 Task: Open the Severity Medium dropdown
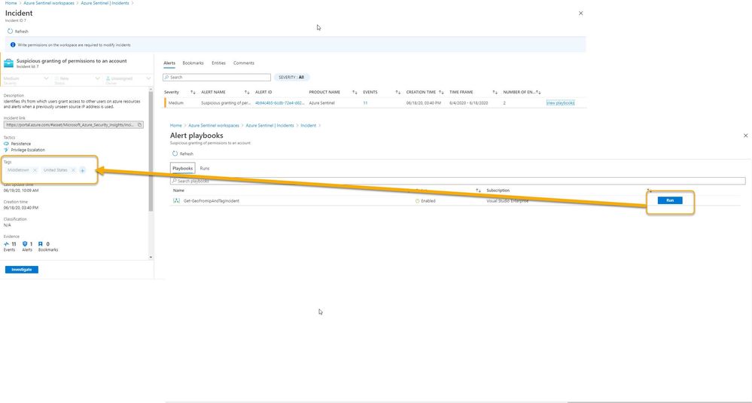point(26,78)
